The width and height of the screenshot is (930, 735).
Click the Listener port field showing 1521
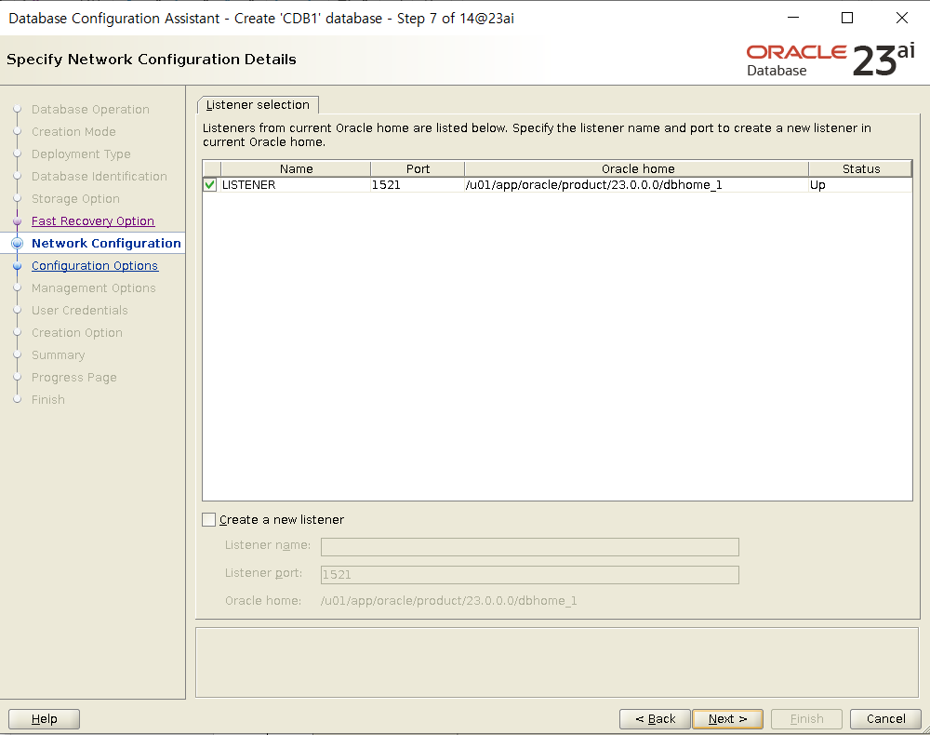point(530,575)
